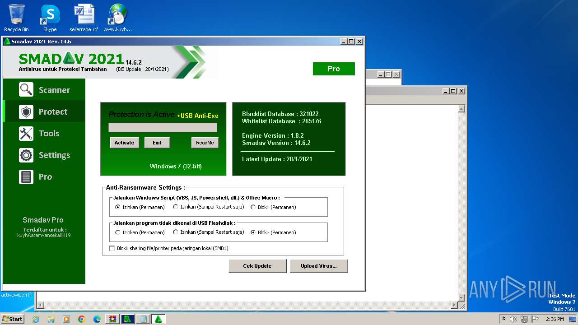
Task: Select the Tools wrench icon
Action: click(x=26, y=133)
